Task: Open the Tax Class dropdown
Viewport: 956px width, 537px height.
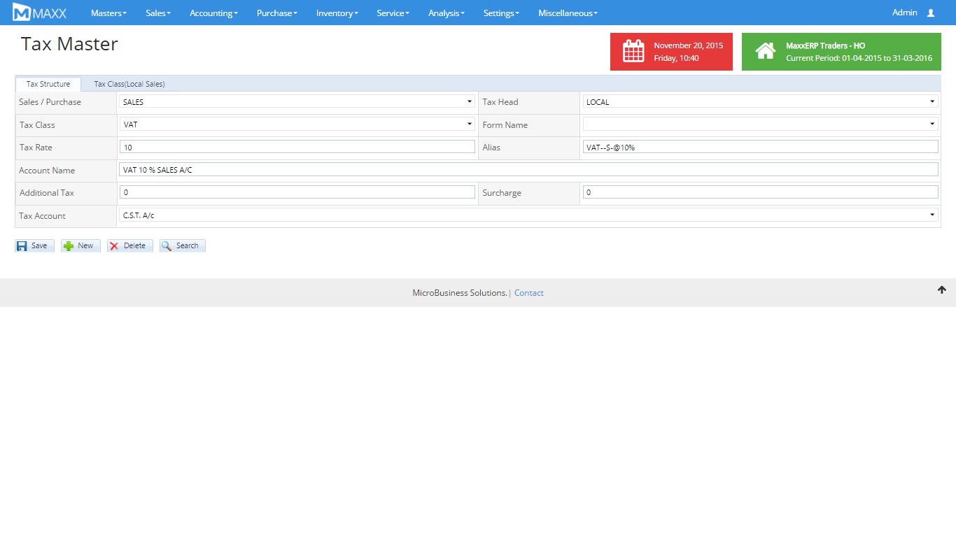Action: [297, 124]
